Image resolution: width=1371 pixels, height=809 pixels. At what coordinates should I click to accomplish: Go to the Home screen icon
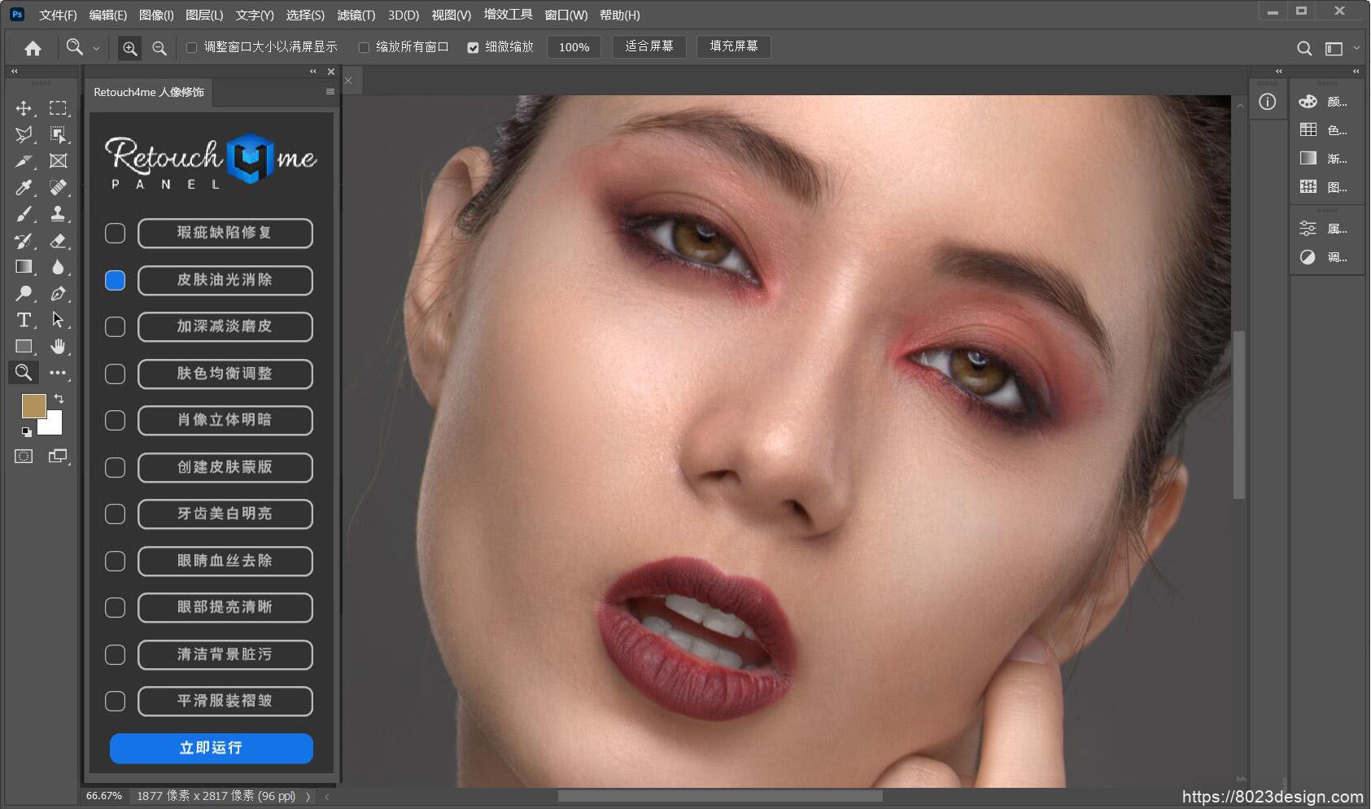[x=33, y=48]
